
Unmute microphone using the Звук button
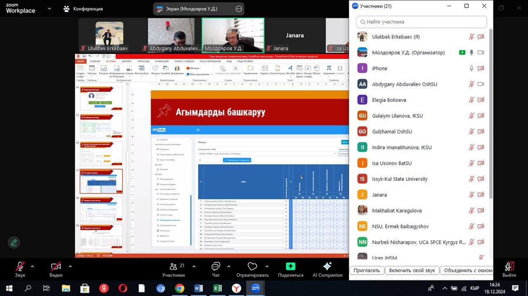coord(20,267)
